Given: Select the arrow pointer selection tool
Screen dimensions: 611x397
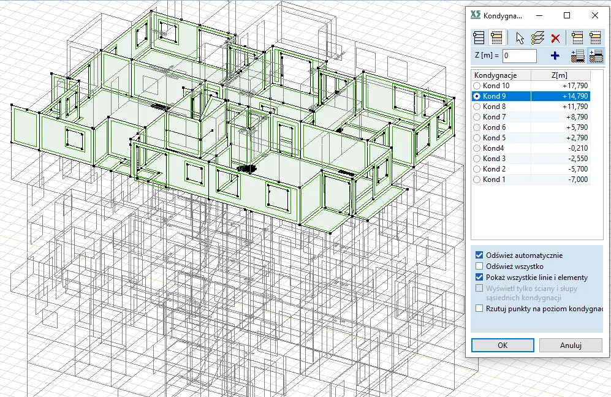Looking at the screenshot, I should tap(520, 38).
